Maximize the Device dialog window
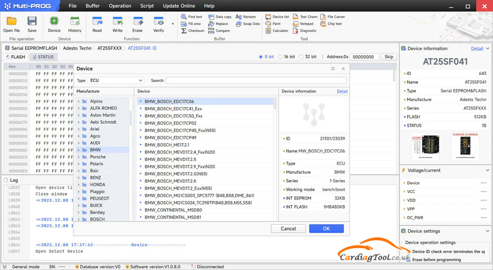This screenshot has width=493, height=270. coord(333,69)
